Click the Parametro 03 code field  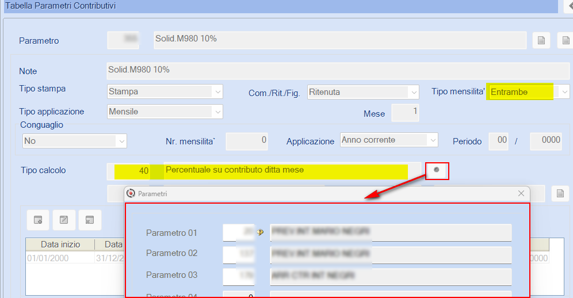tap(239, 277)
